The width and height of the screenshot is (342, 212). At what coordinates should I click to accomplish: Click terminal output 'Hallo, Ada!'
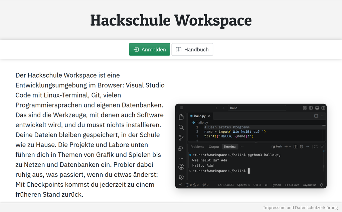tap(203, 165)
